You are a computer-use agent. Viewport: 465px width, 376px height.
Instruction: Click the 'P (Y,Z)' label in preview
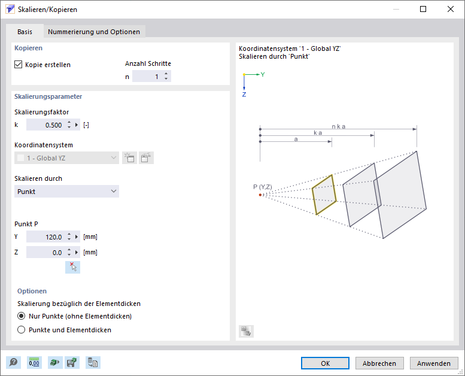(263, 187)
